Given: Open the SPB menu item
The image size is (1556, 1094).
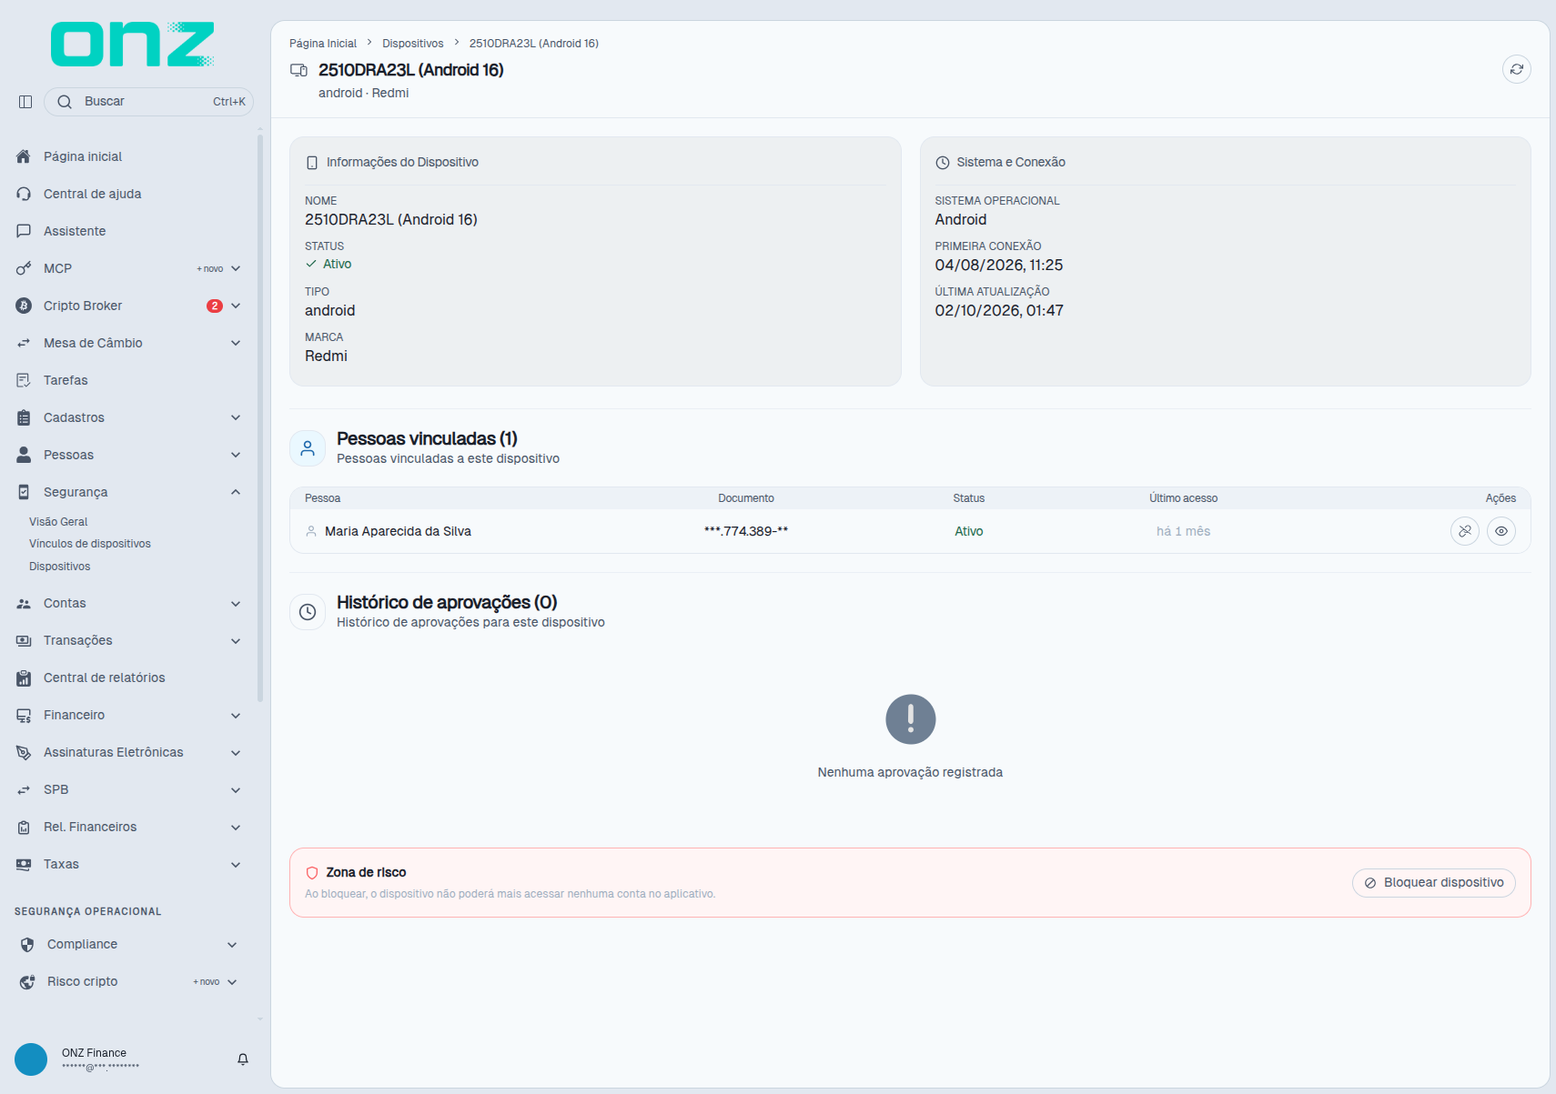Looking at the screenshot, I should tap(128, 790).
